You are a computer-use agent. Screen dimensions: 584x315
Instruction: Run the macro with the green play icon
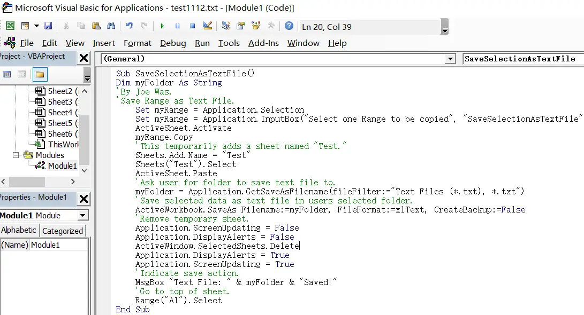[162, 26]
